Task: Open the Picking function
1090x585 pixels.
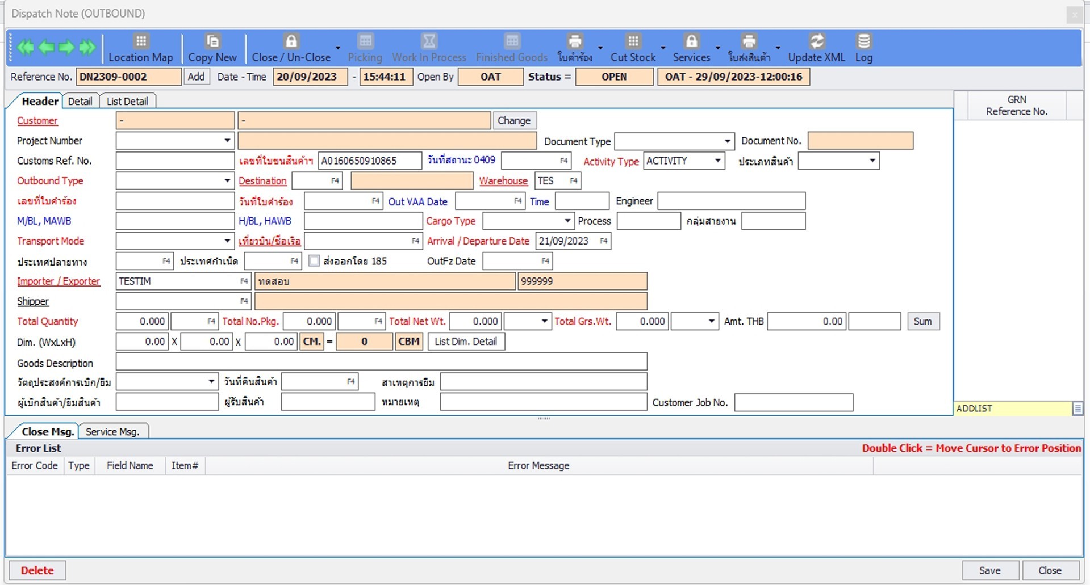Action: click(365, 48)
